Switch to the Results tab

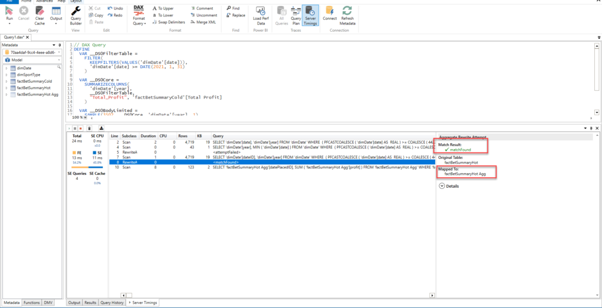click(90, 303)
